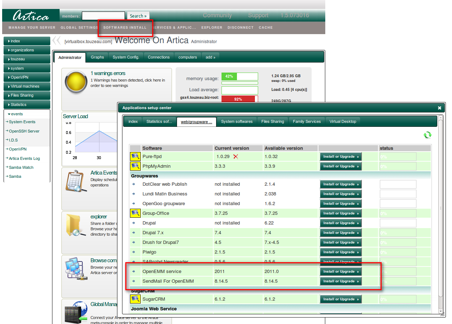
Task: Click the members search input field
Action: pos(103,16)
